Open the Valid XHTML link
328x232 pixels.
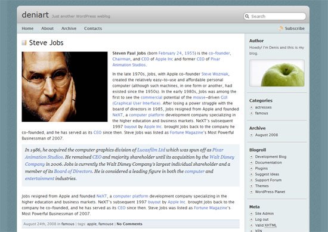point(265,225)
